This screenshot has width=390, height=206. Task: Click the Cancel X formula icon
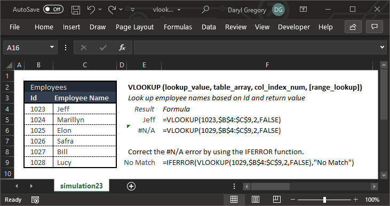point(84,47)
